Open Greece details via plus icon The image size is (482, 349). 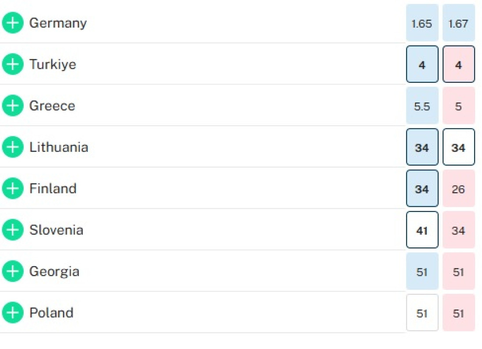[x=13, y=106]
